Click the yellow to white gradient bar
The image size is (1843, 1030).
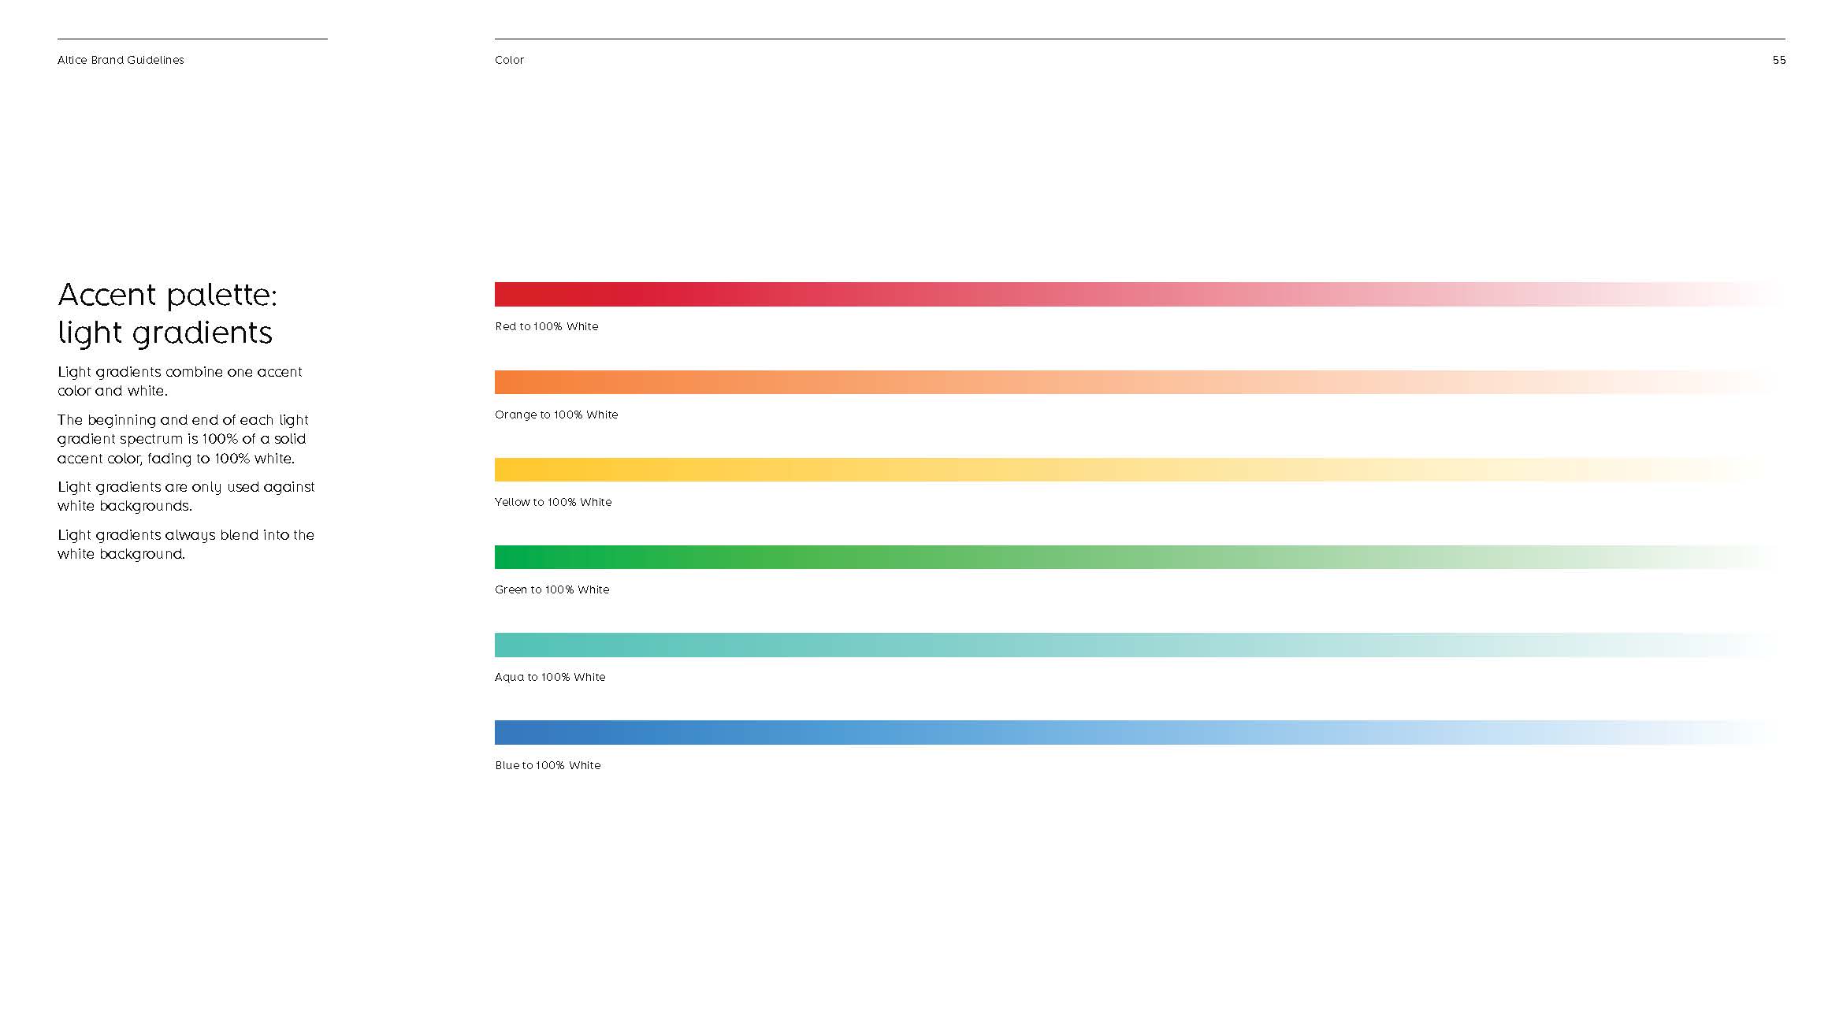1139,470
